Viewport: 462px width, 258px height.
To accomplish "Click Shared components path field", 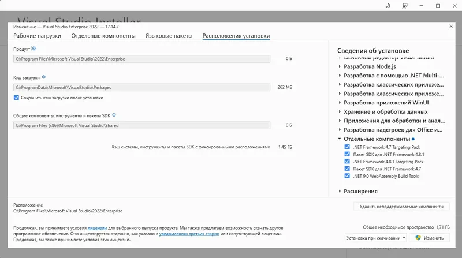I will [x=141, y=125].
